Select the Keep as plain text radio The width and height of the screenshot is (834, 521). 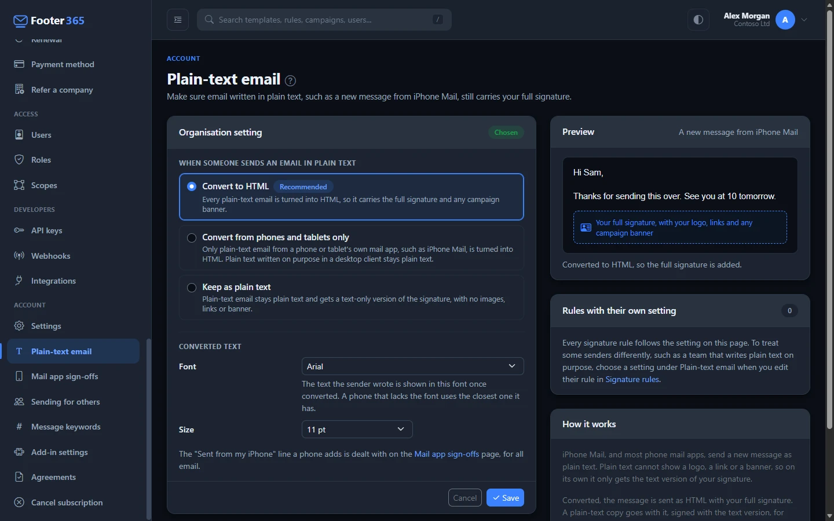[192, 287]
